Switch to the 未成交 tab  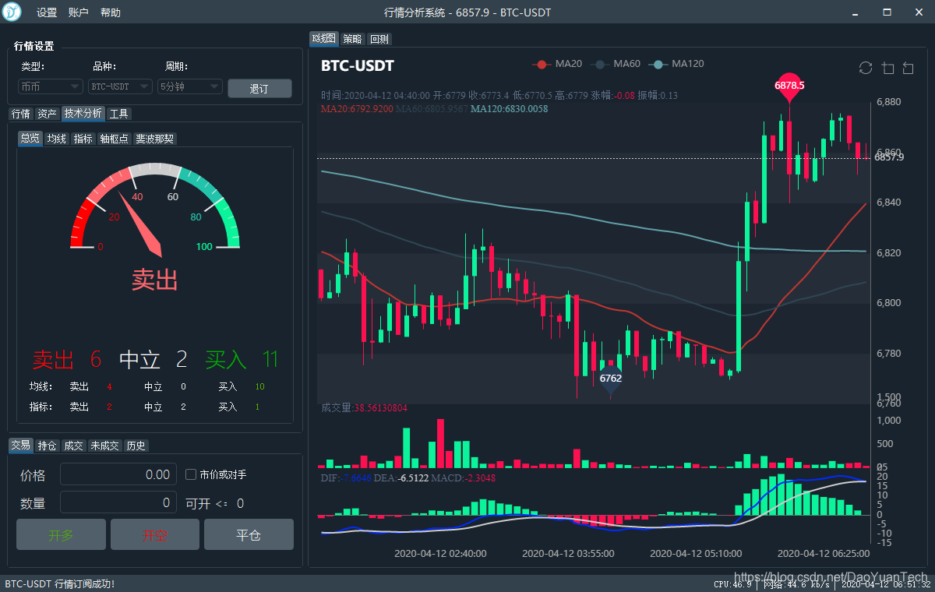(105, 446)
